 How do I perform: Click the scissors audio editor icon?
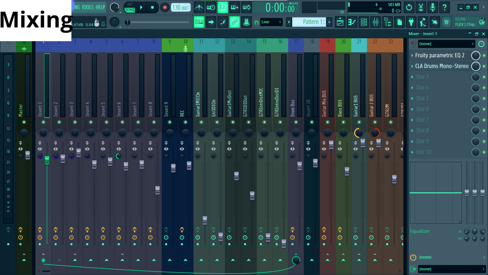click(x=421, y=7)
